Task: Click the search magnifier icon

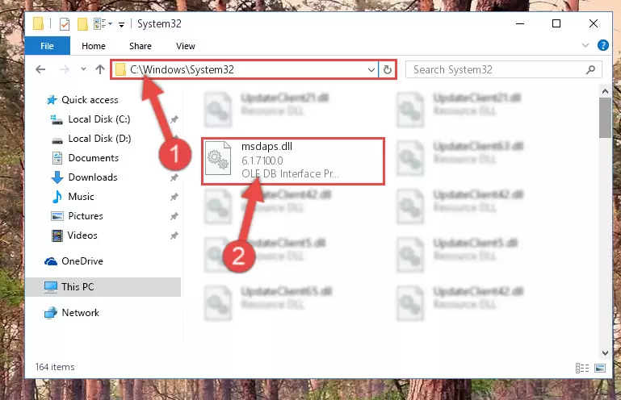Action: point(590,69)
